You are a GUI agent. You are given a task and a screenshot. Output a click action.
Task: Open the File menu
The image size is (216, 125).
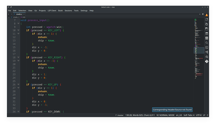point(9,10)
